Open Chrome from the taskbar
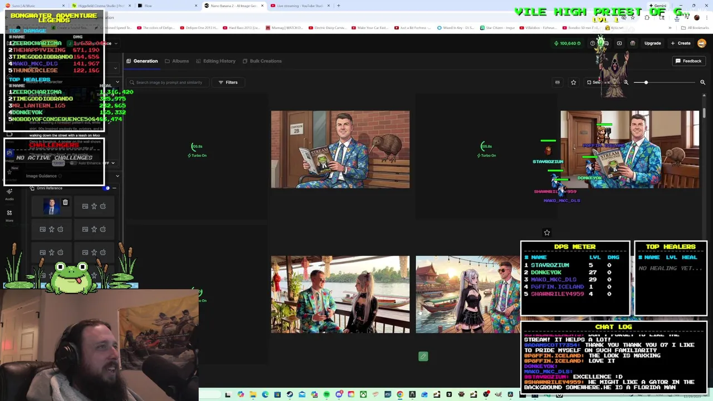This screenshot has width=713, height=401. point(400,394)
